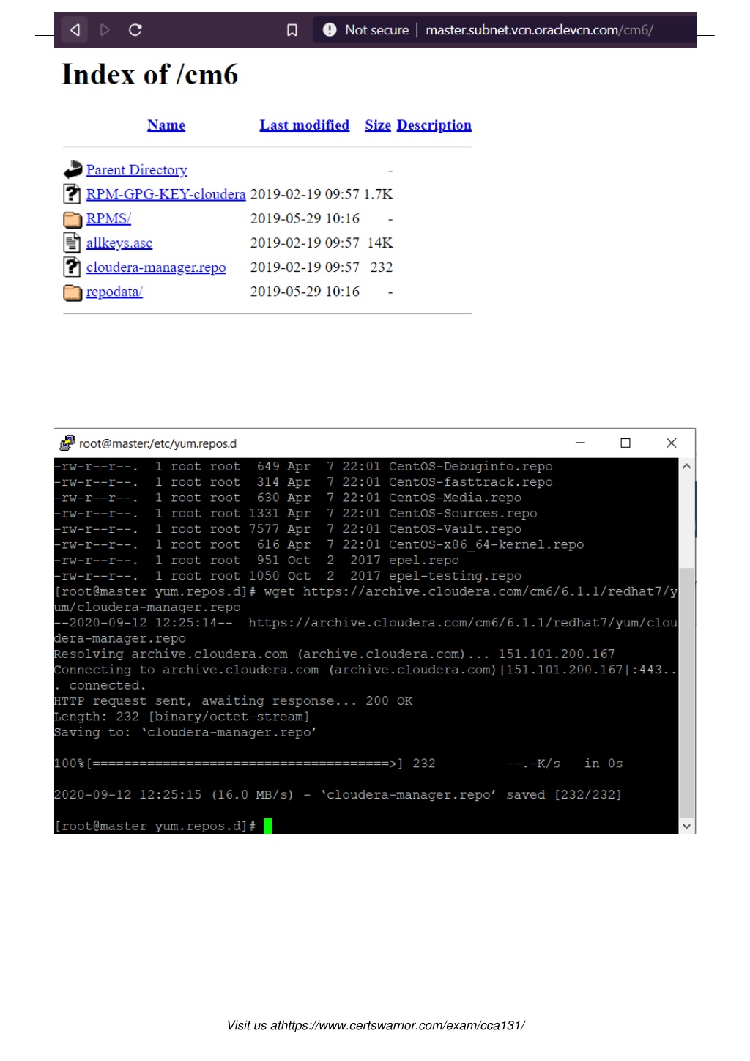Click the icon beside RPM-GPG-KEY-cloudera
Image resolution: width=750 pixels, height=1061 pixels.
(x=72, y=194)
